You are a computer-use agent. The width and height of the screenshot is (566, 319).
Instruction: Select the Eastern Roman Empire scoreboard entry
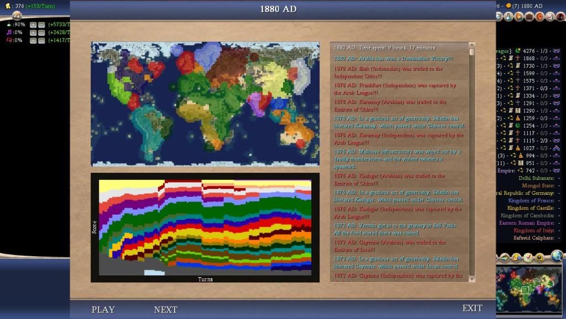tap(527, 223)
